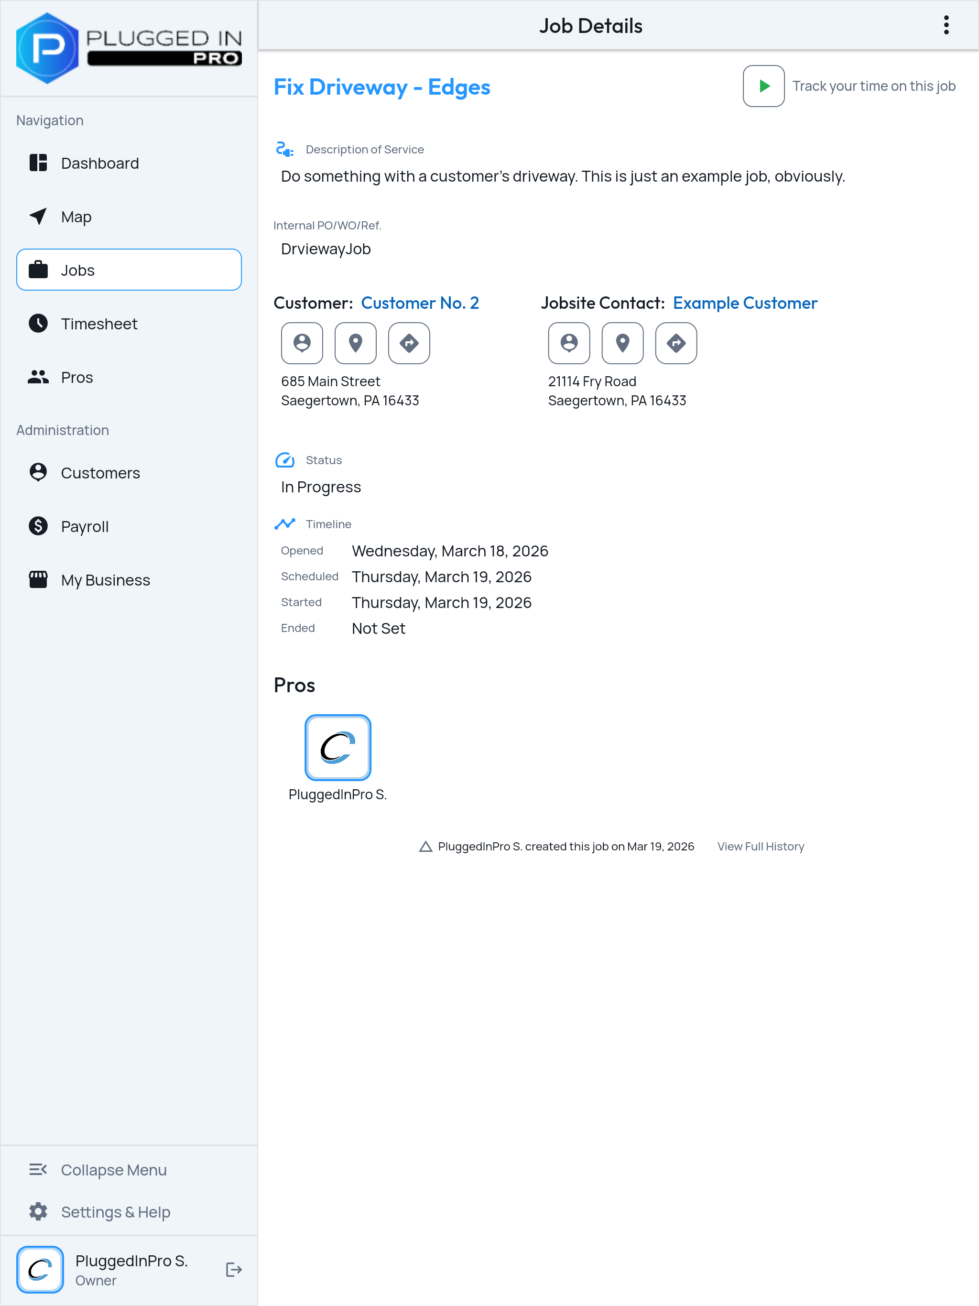Click the Plugged In Pro logo

[x=129, y=48]
